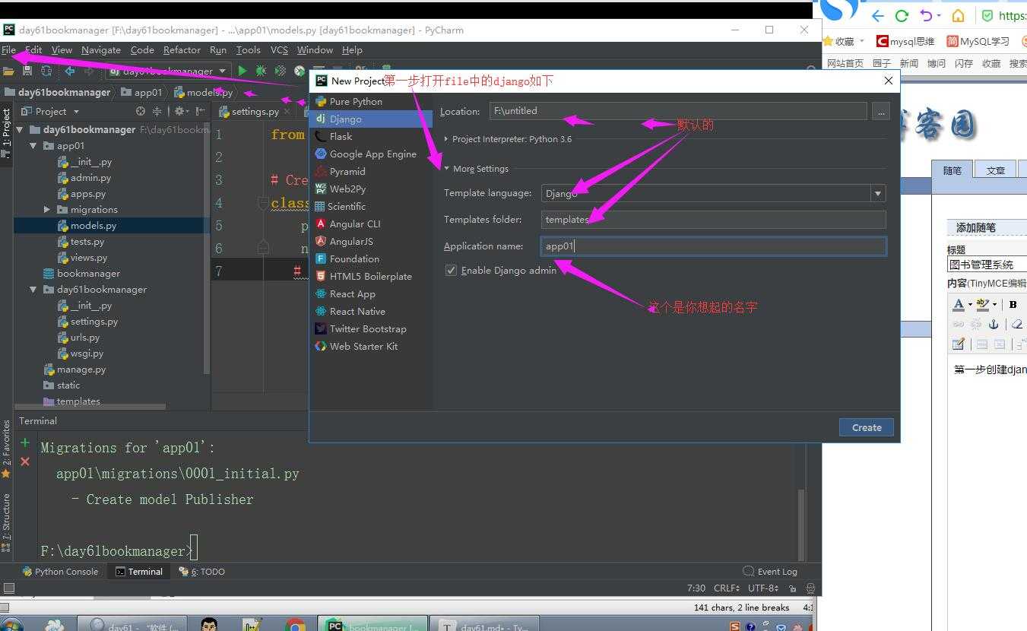Click the tool windows toggle icon in the status bar

[8, 588]
